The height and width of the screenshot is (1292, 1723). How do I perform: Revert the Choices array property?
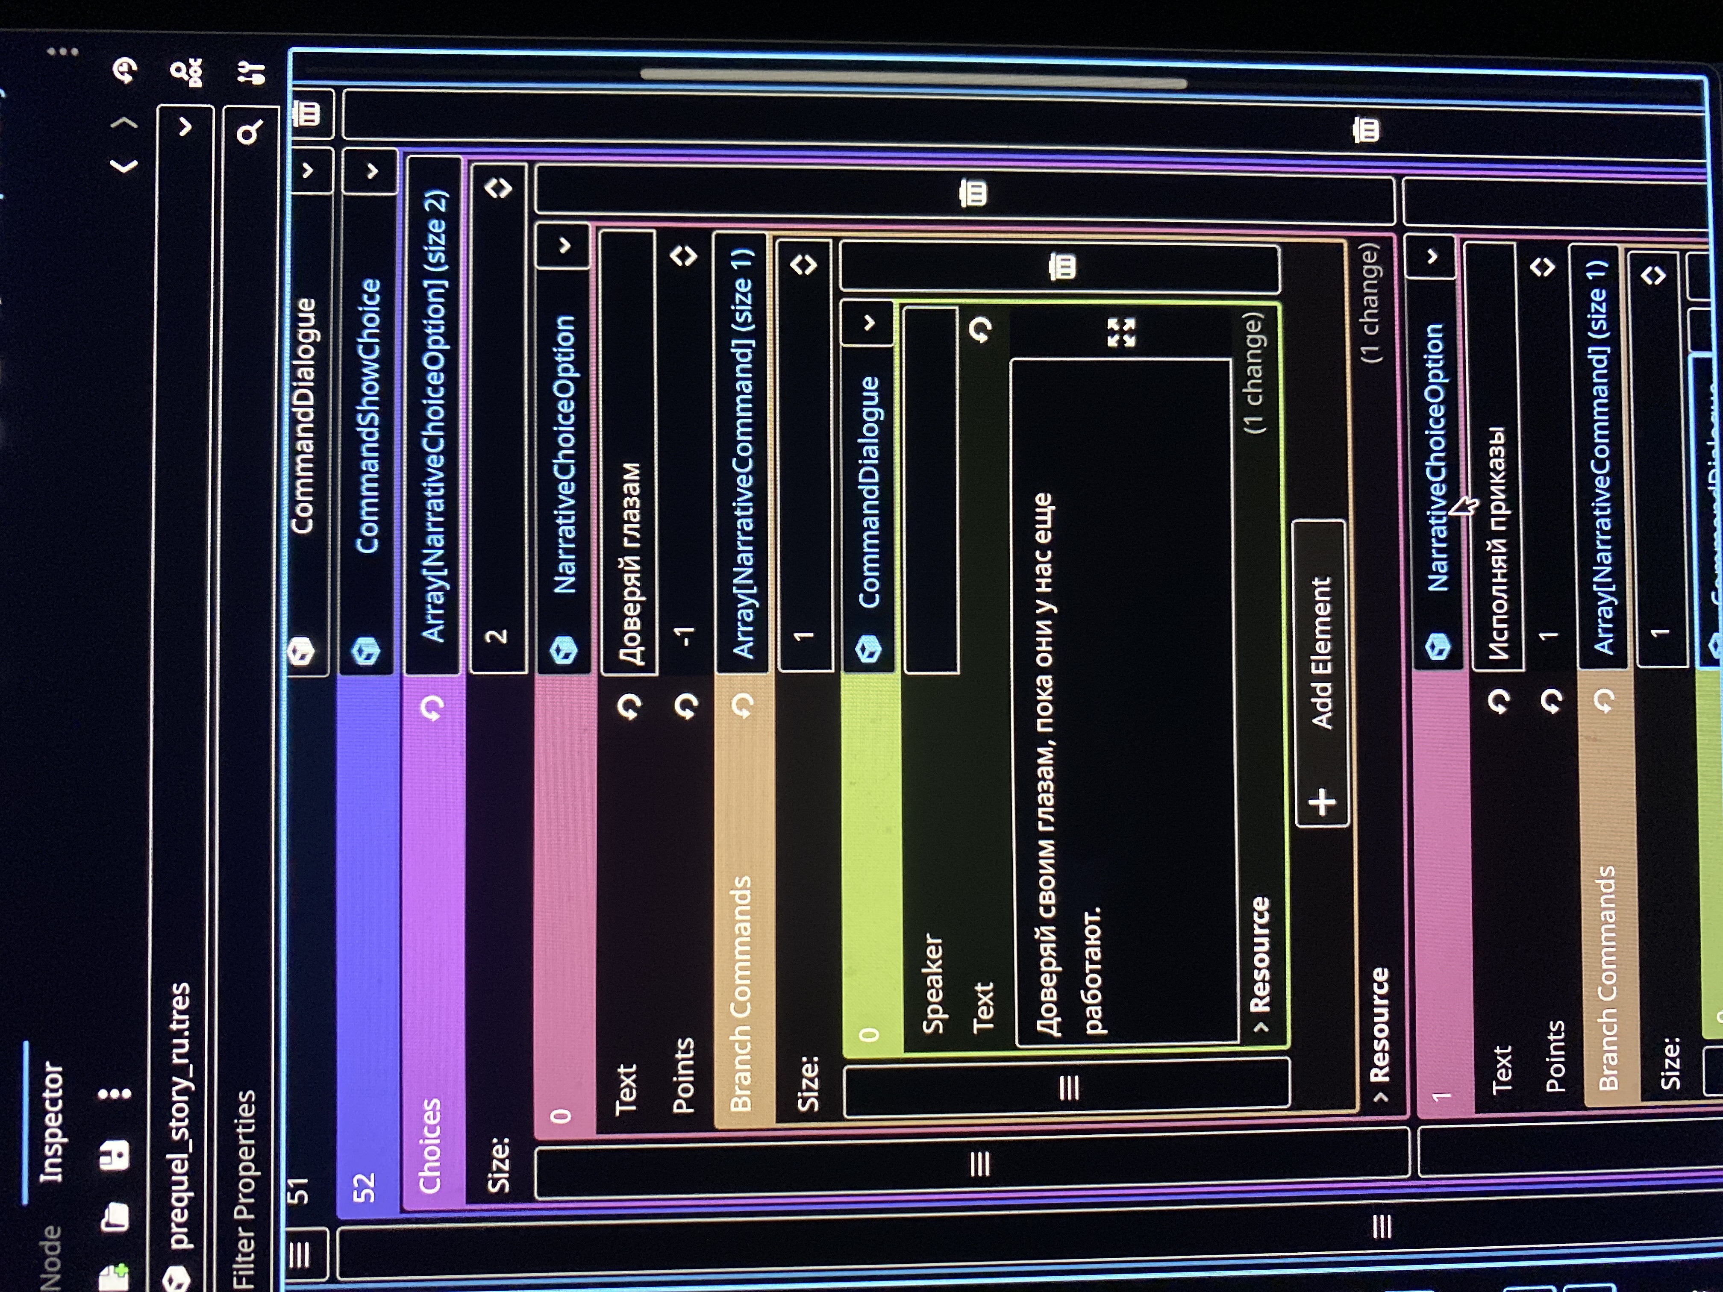[x=432, y=708]
